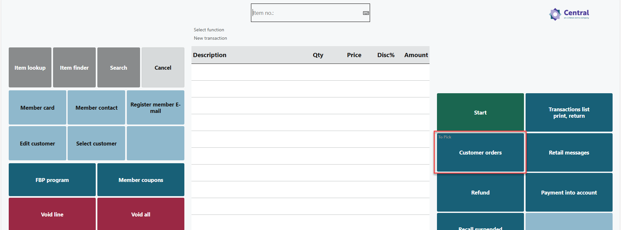621x230 pixels.
Task: Click the Central logo
Action: point(569,14)
